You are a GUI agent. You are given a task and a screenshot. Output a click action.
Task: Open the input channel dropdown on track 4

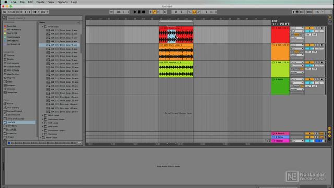click(x=297, y=83)
